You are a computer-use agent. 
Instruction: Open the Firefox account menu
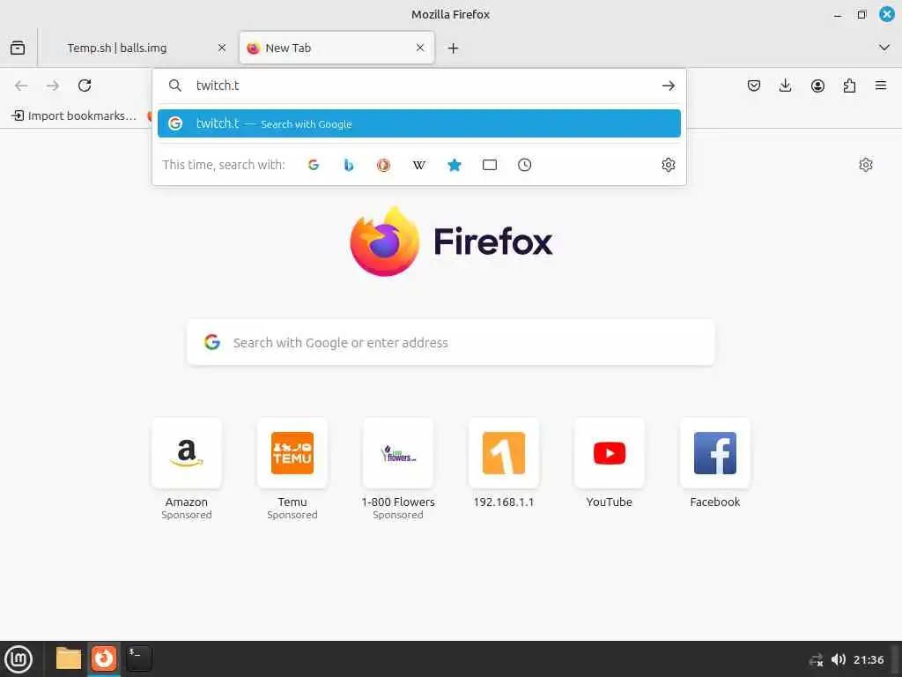click(817, 86)
